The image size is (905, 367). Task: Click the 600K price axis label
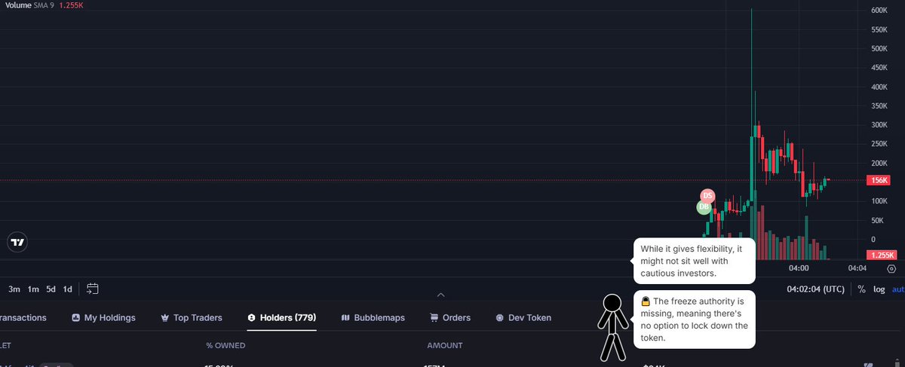pyautogui.click(x=879, y=11)
